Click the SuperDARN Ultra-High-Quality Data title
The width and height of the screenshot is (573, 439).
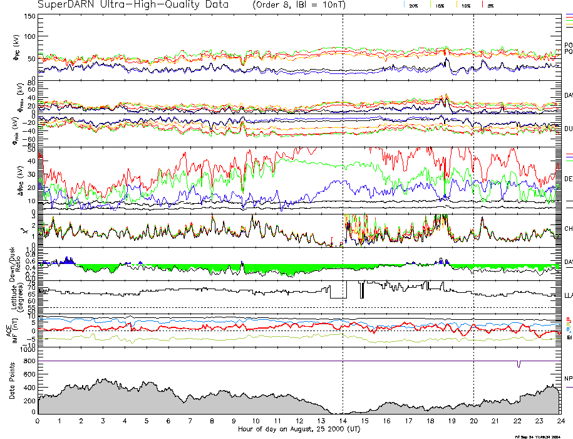136,5
